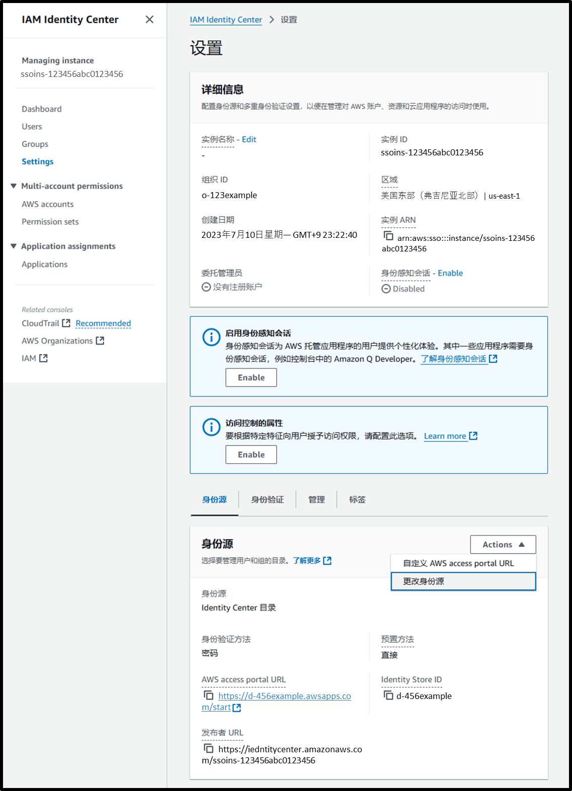Copy the 发布者 URL value
Screen dimensions: 572x791
pos(208,748)
